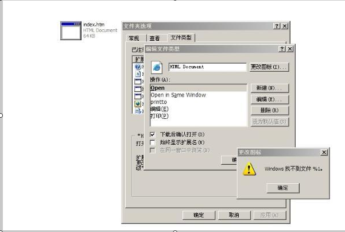The height and width of the screenshot is (232, 345).
Task: Select the 文件类型 tab
Action: tap(181, 38)
